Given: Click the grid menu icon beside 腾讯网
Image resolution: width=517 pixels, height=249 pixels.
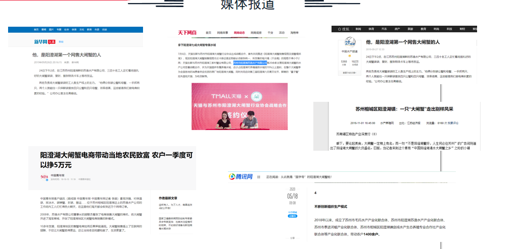Looking at the screenshot, I should pyautogui.click(x=259, y=177).
